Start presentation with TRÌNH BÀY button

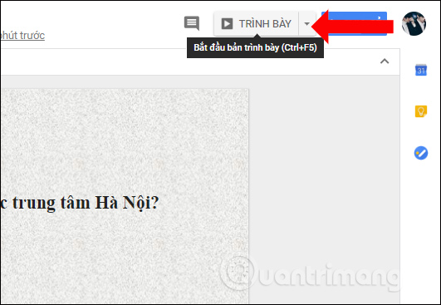(257, 24)
